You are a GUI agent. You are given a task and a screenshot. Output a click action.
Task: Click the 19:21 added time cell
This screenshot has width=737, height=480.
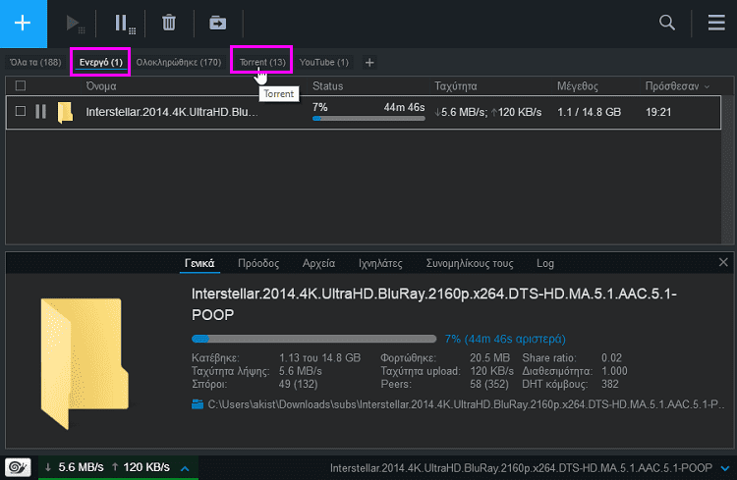[658, 112]
